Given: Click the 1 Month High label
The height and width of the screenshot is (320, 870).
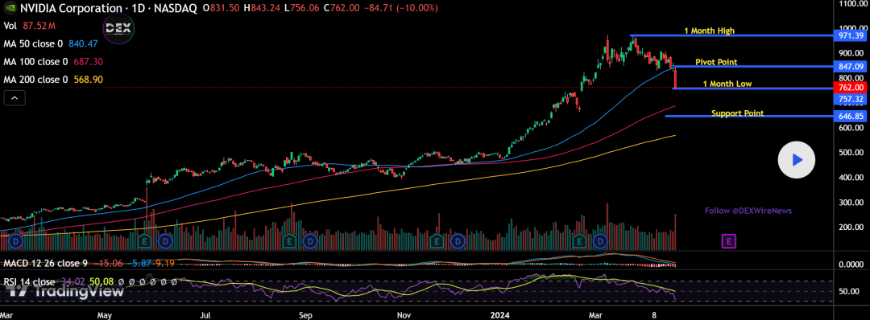Looking at the screenshot, I should [709, 31].
